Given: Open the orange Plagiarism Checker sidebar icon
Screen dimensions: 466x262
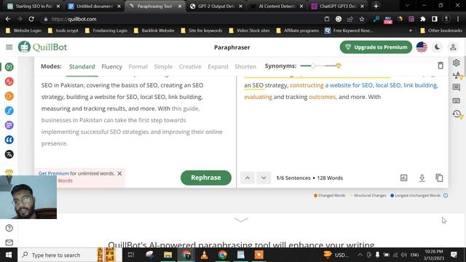Looking at the screenshot, I should click(x=9, y=96).
